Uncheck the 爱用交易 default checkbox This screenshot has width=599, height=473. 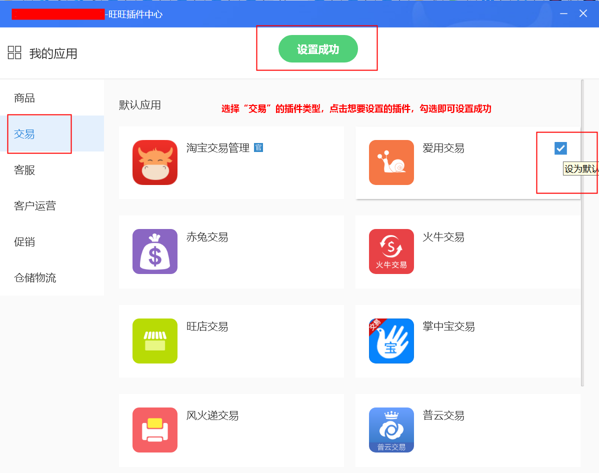coord(560,148)
